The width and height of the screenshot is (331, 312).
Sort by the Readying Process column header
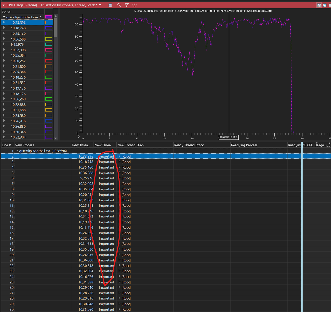point(259,145)
